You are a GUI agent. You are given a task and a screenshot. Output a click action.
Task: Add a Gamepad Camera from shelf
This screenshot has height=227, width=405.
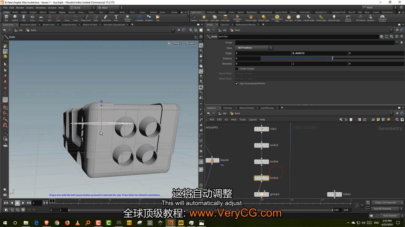click(x=382, y=18)
